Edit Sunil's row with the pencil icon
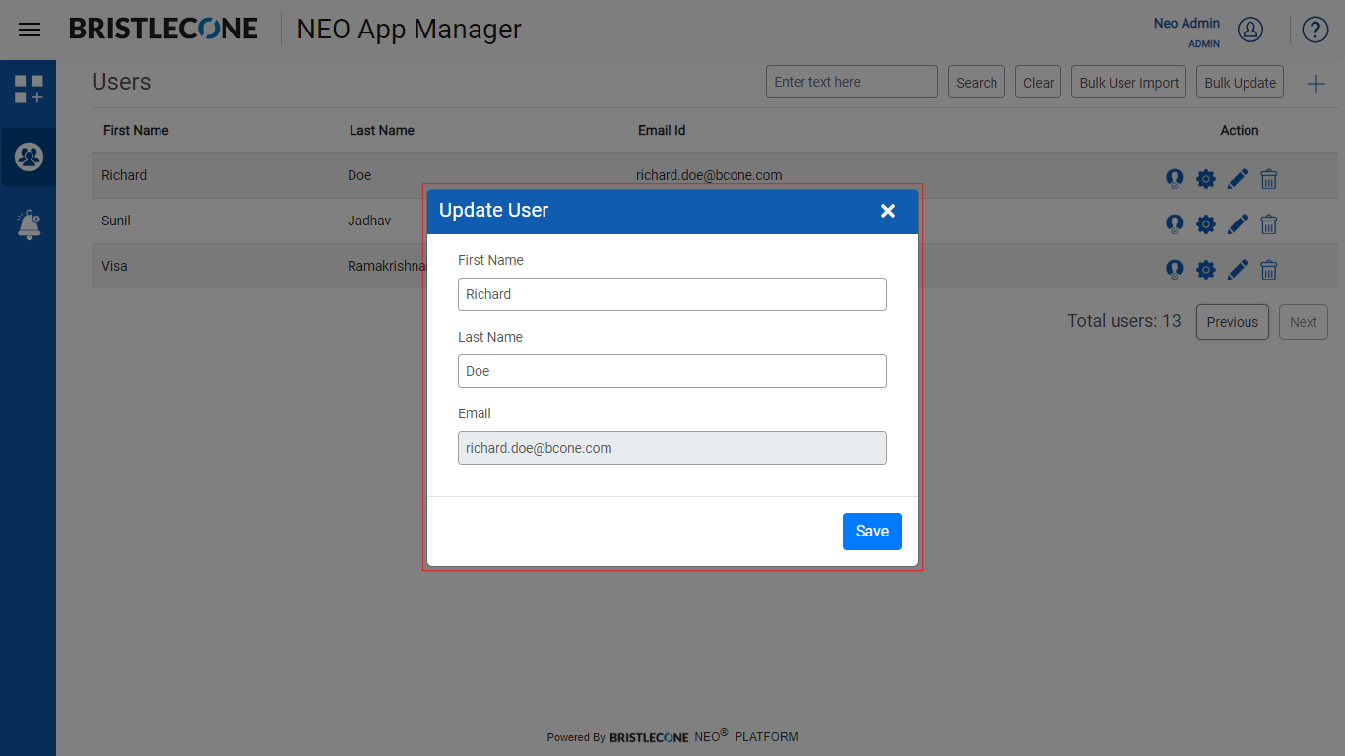The height and width of the screenshot is (756, 1345). point(1238,223)
